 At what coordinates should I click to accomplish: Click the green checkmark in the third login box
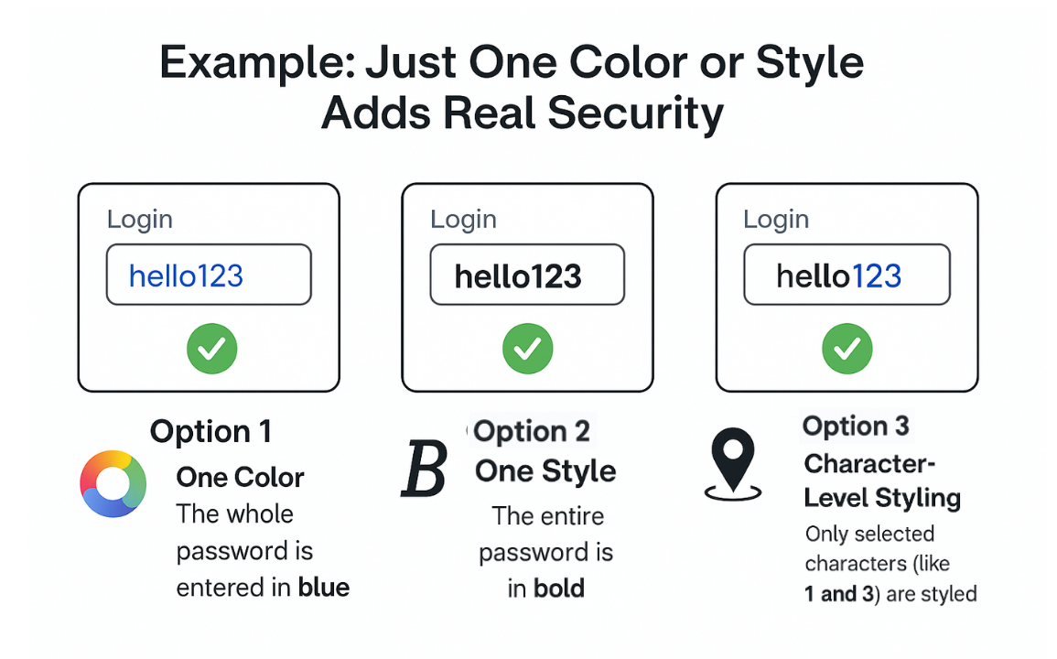point(847,349)
